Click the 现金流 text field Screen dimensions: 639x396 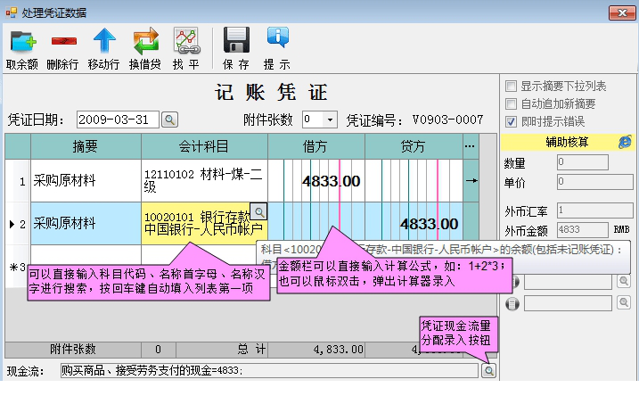[269, 370]
